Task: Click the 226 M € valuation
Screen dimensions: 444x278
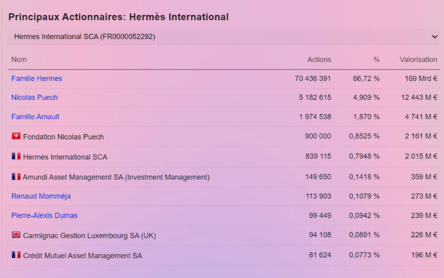Action: (424, 235)
